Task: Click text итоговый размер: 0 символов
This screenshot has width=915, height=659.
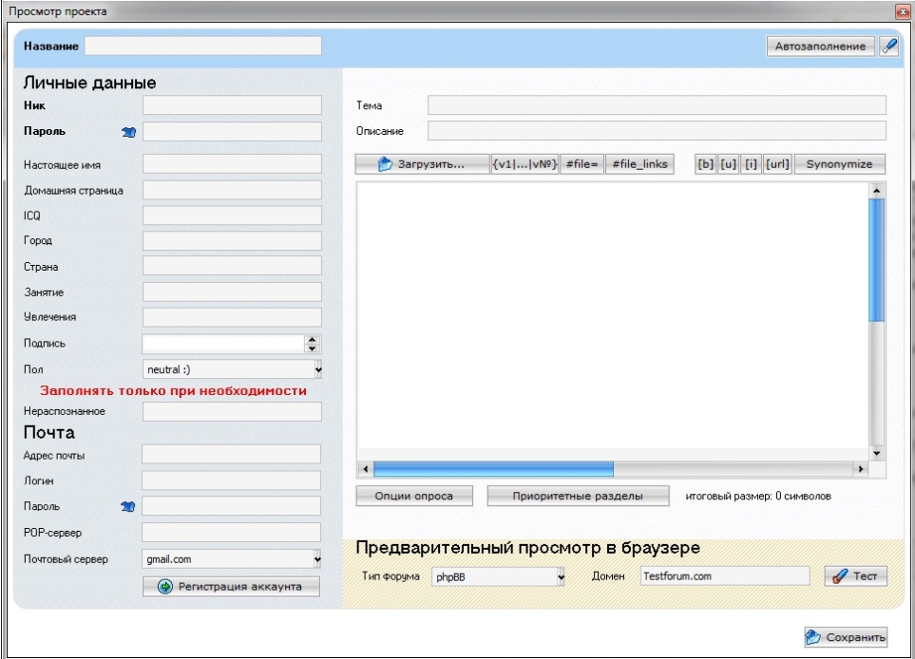Action: pyautogui.click(x=758, y=497)
